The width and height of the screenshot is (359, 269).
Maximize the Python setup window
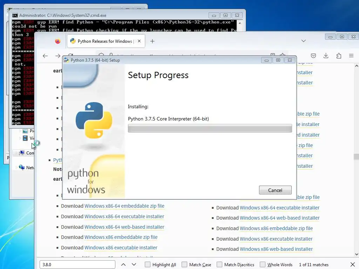tap(278, 60)
